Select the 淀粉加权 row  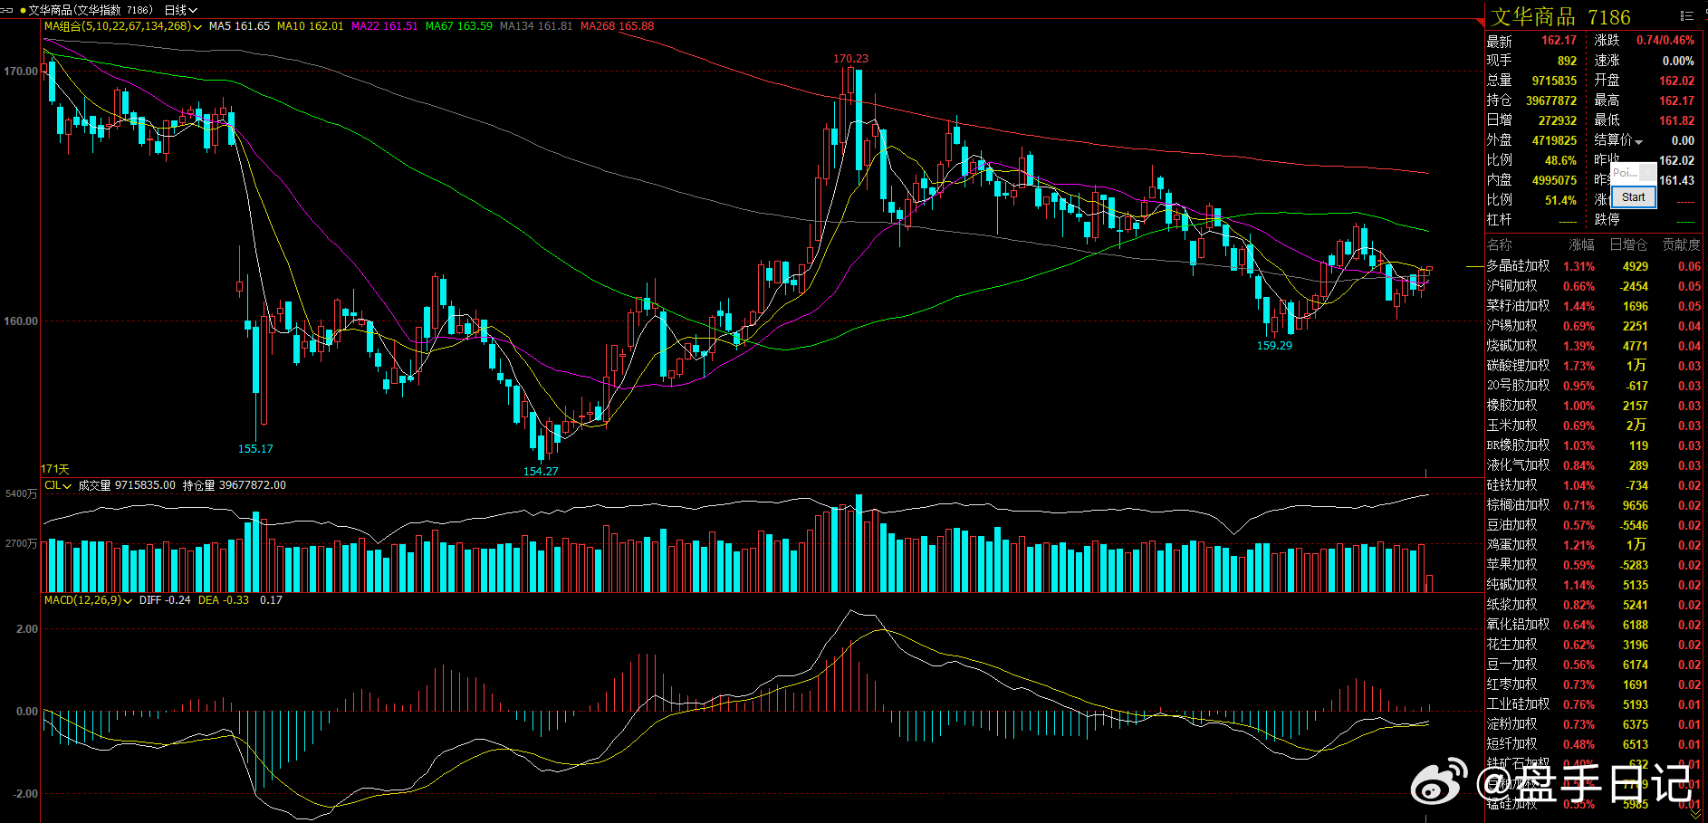[1594, 724]
